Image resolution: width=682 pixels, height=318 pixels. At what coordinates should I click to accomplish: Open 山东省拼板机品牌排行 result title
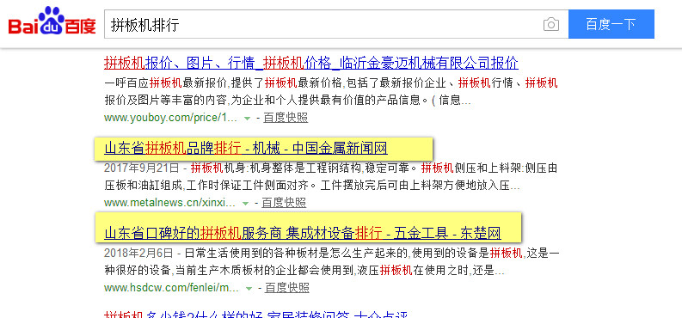tap(246, 149)
